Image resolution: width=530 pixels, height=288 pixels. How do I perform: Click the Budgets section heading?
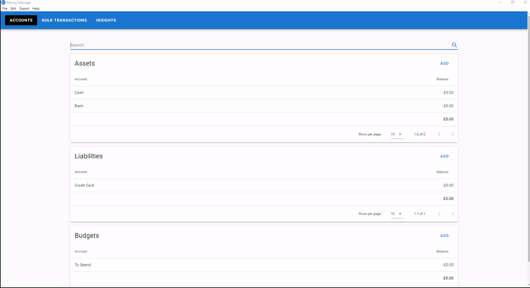(x=87, y=236)
